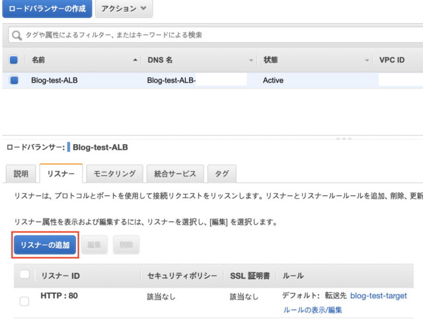Click the HTTP : 80 listener ID

coord(59,296)
